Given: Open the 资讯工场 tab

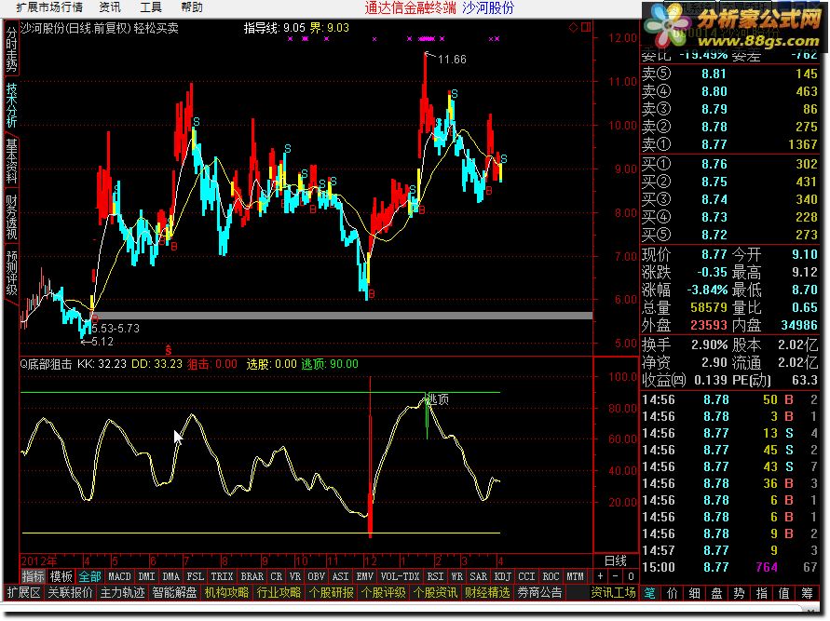Looking at the screenshot, I should click(613, 592).
